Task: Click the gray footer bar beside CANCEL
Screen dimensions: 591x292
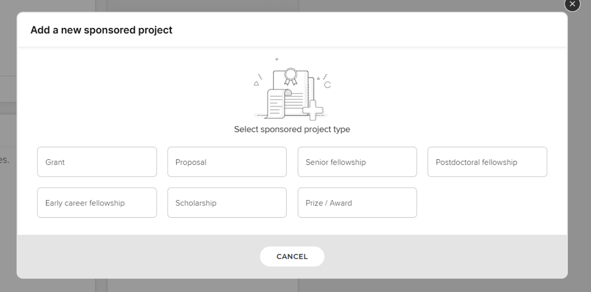Action: coord(410,257)
